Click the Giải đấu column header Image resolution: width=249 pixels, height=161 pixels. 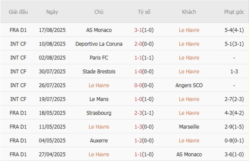[x=18, y=12]
